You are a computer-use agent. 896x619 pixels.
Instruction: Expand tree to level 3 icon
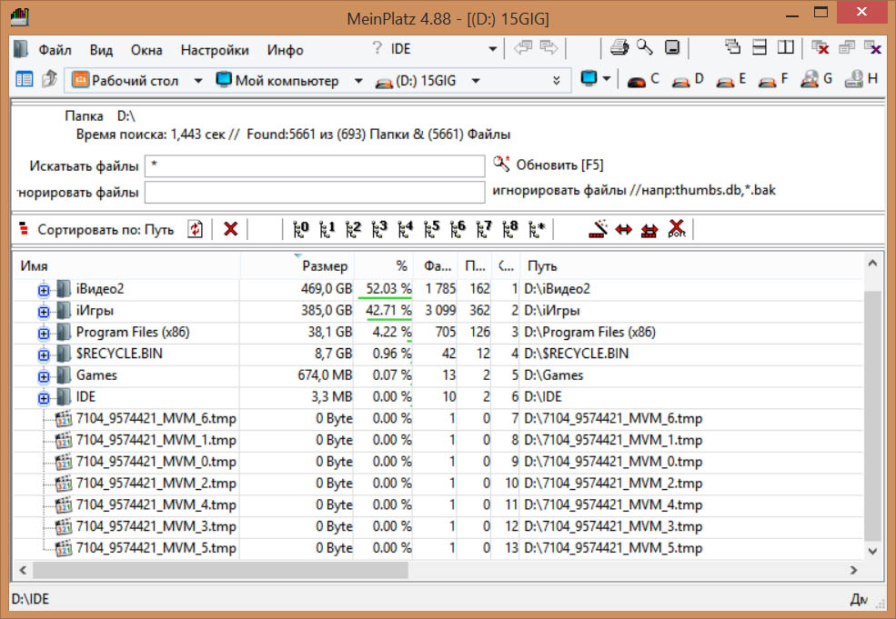(380, 229)
